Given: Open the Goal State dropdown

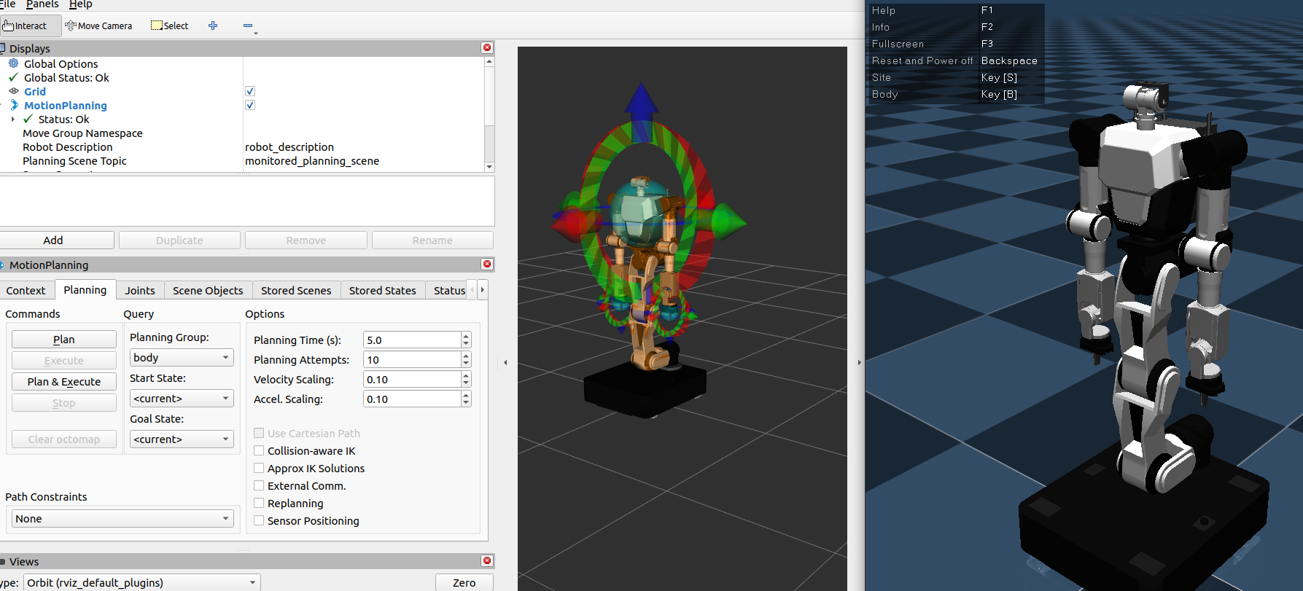Looking at the screenshot, I should 182,439.
